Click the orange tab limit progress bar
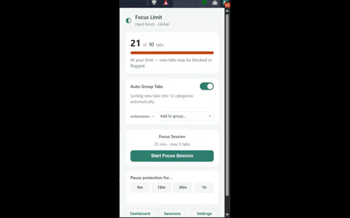Viewport: 350px width, 218px height. (x=172, y=53)
